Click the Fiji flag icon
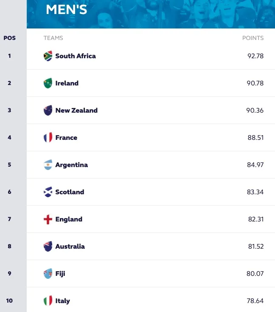Viewport: 275px width, 312px height. pyautogui.click(x=48, y=274)
